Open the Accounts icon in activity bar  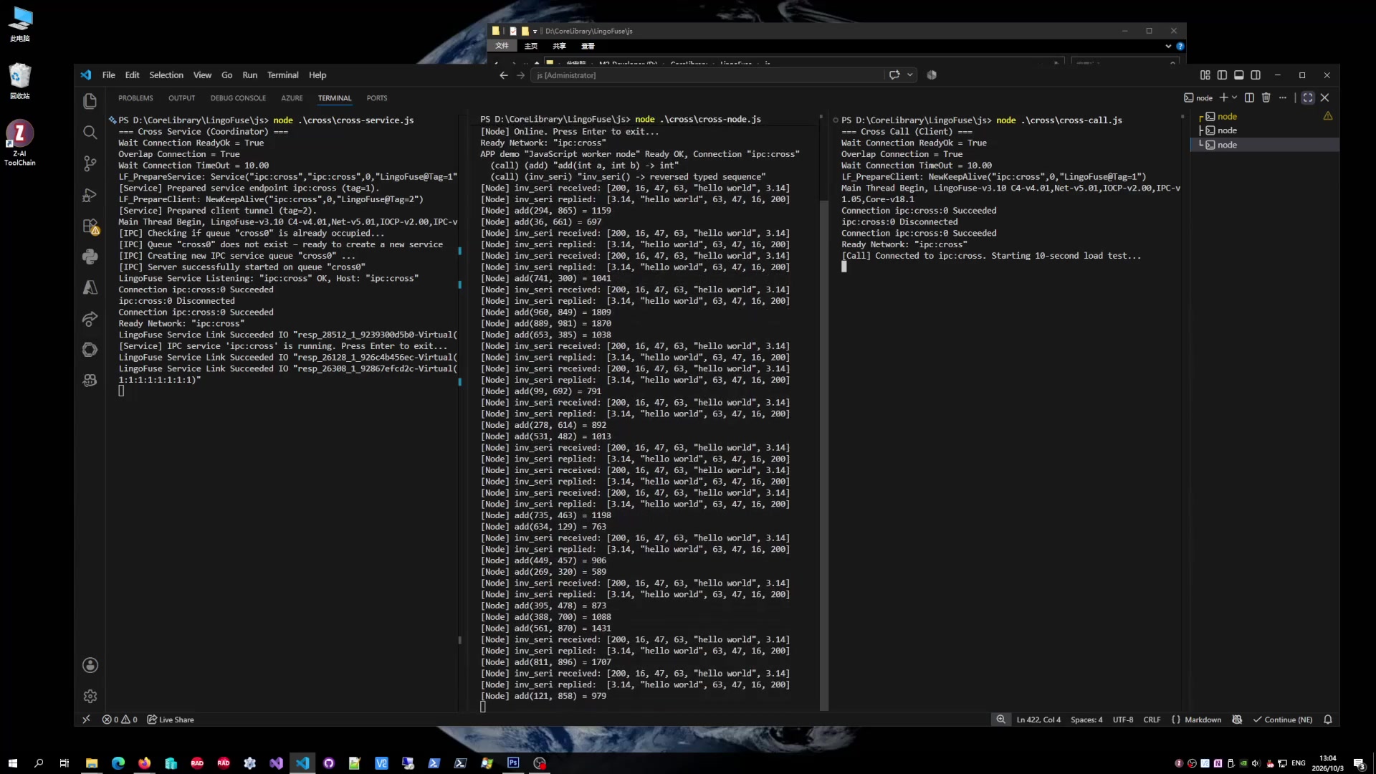90,665
